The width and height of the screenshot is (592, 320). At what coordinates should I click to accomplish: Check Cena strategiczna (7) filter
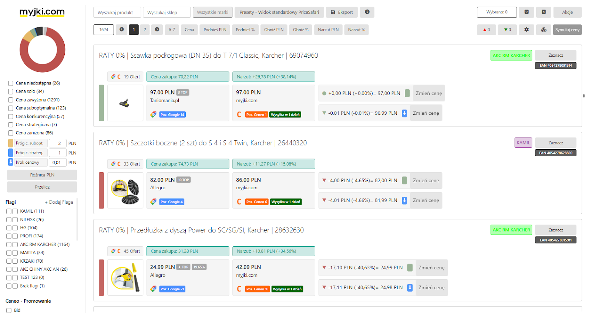(11, 125)
